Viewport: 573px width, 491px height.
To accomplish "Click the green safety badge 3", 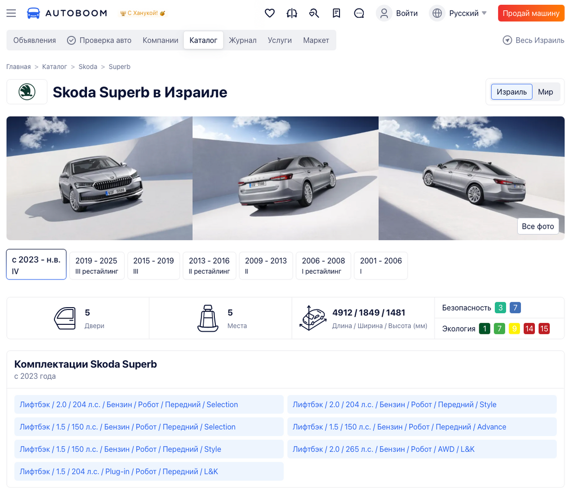I will (x=500, y=308).
